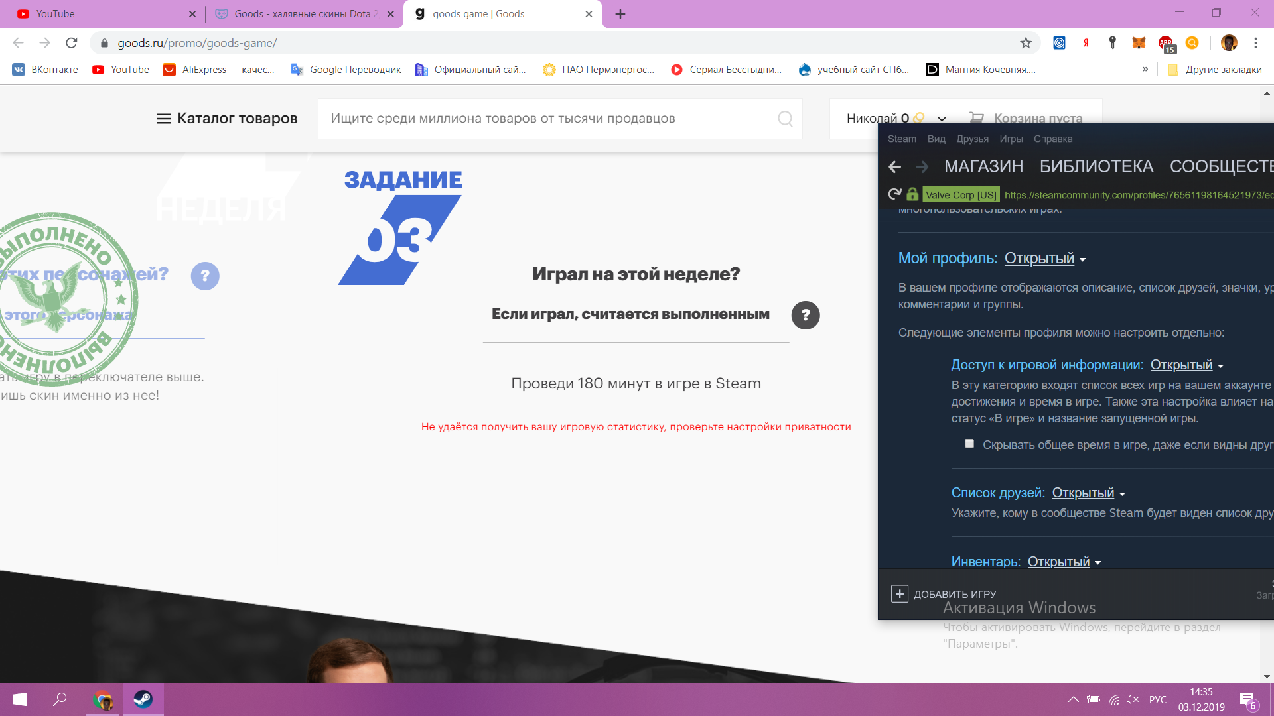This screenshot has width=1274, height=716.
Task: Click the Chrome address bar
Action: tap(564, 43)
